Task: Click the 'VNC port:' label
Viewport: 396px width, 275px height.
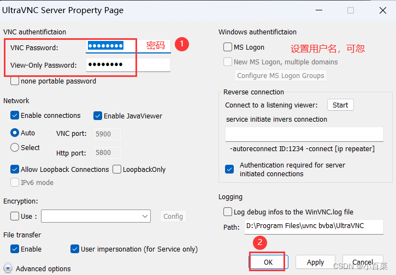Action: tap(72, 134)
